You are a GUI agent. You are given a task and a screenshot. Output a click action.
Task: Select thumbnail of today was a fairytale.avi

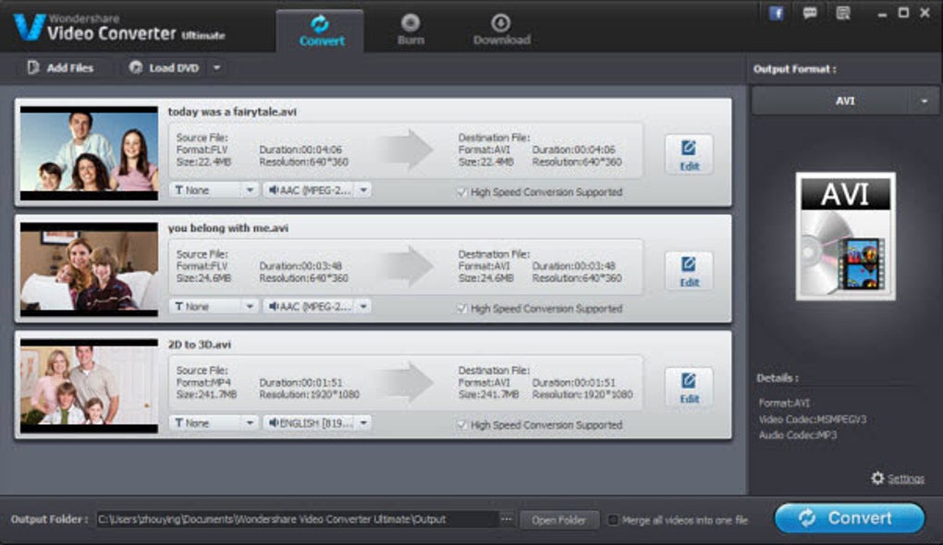point(89,153)
